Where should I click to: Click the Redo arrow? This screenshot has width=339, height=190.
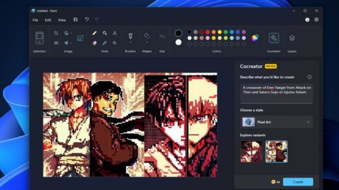(97, 20)
